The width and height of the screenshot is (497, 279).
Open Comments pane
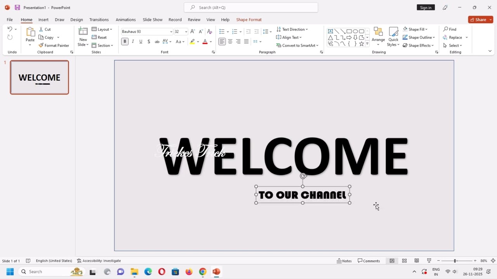369,261
